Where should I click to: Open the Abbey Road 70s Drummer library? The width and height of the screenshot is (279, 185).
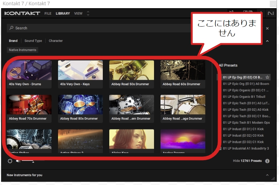(x=29, y=109)
